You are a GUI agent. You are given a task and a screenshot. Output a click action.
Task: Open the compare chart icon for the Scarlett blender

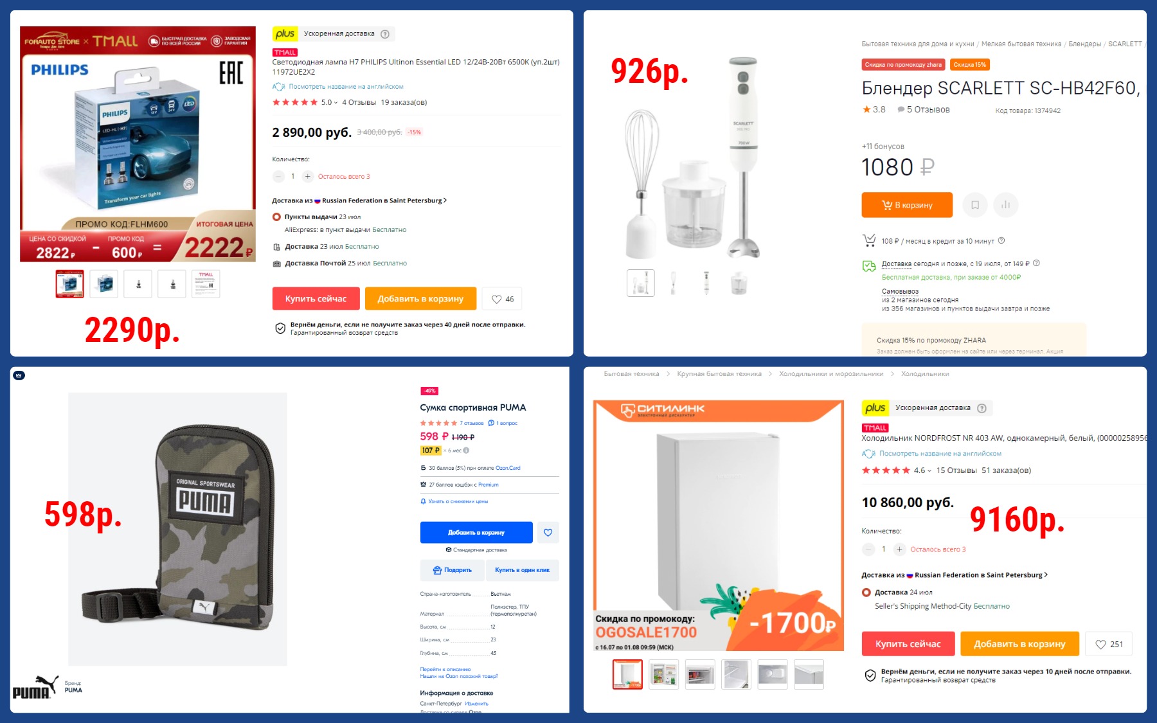pyautogui.click(x=1006, y=205)
